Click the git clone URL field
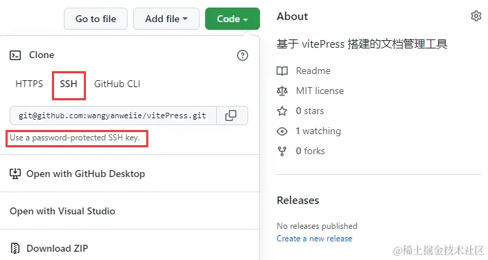The image size is (488, 260). tap(113, 115)
